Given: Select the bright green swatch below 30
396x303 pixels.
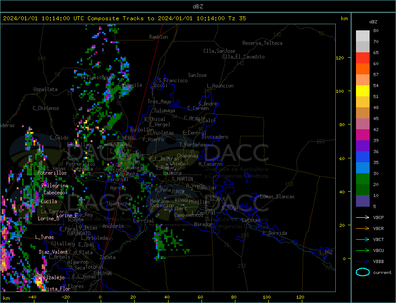Looking at the screenshot, I should [x=363, y=179].
